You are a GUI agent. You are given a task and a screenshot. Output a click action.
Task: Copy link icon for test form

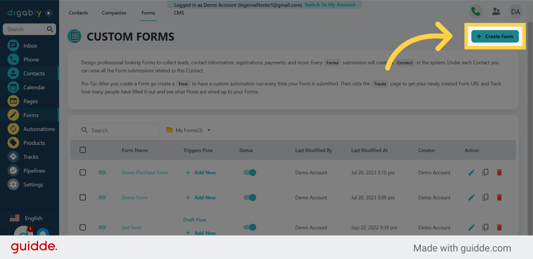click(x=102, y=228)
